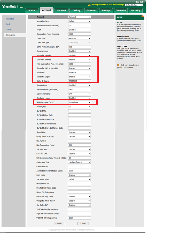The height and width of the screenshot is (240, 171).
Task: Open the Voice Mail Display dropdown
Action: [x=80, y=77]
